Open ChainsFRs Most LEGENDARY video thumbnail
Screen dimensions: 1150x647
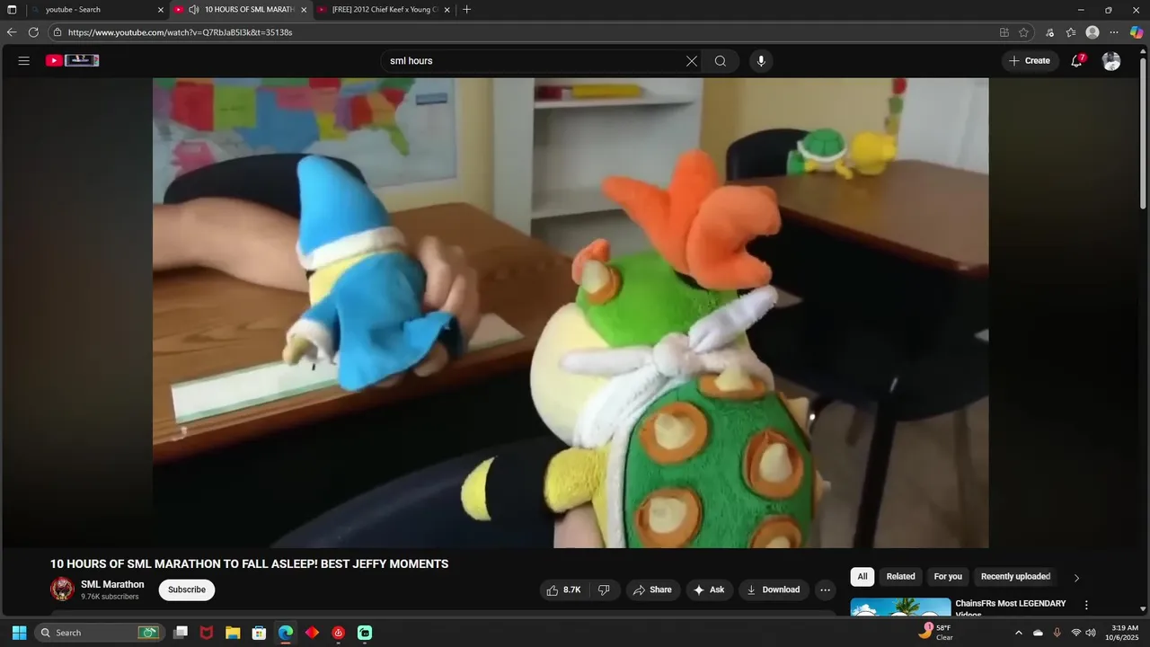click(900, 607)
